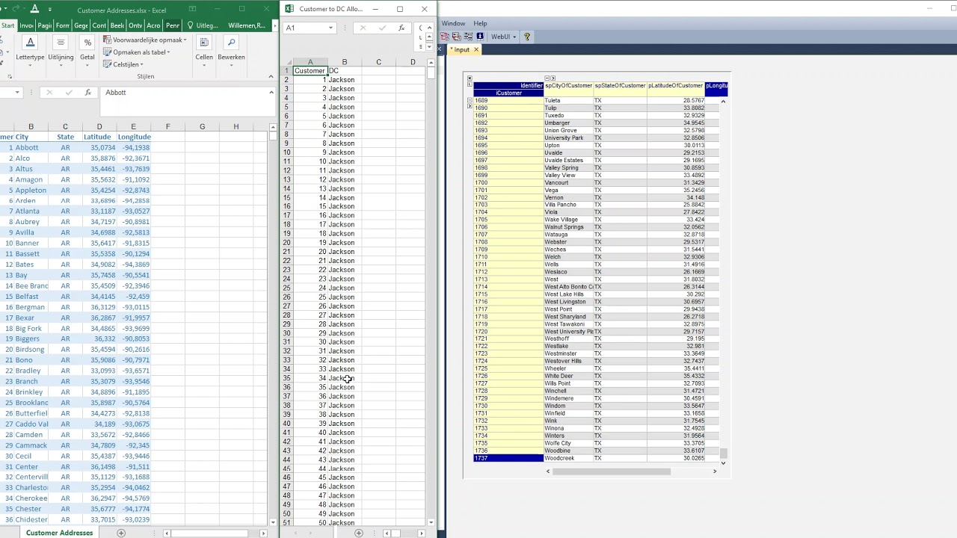Click Excel logo in Customer to DC title bar
957x538 pixels.
[x=289, y=9]
